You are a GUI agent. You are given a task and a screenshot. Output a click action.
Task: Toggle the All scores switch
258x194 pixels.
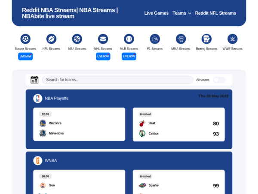[219, 80]
